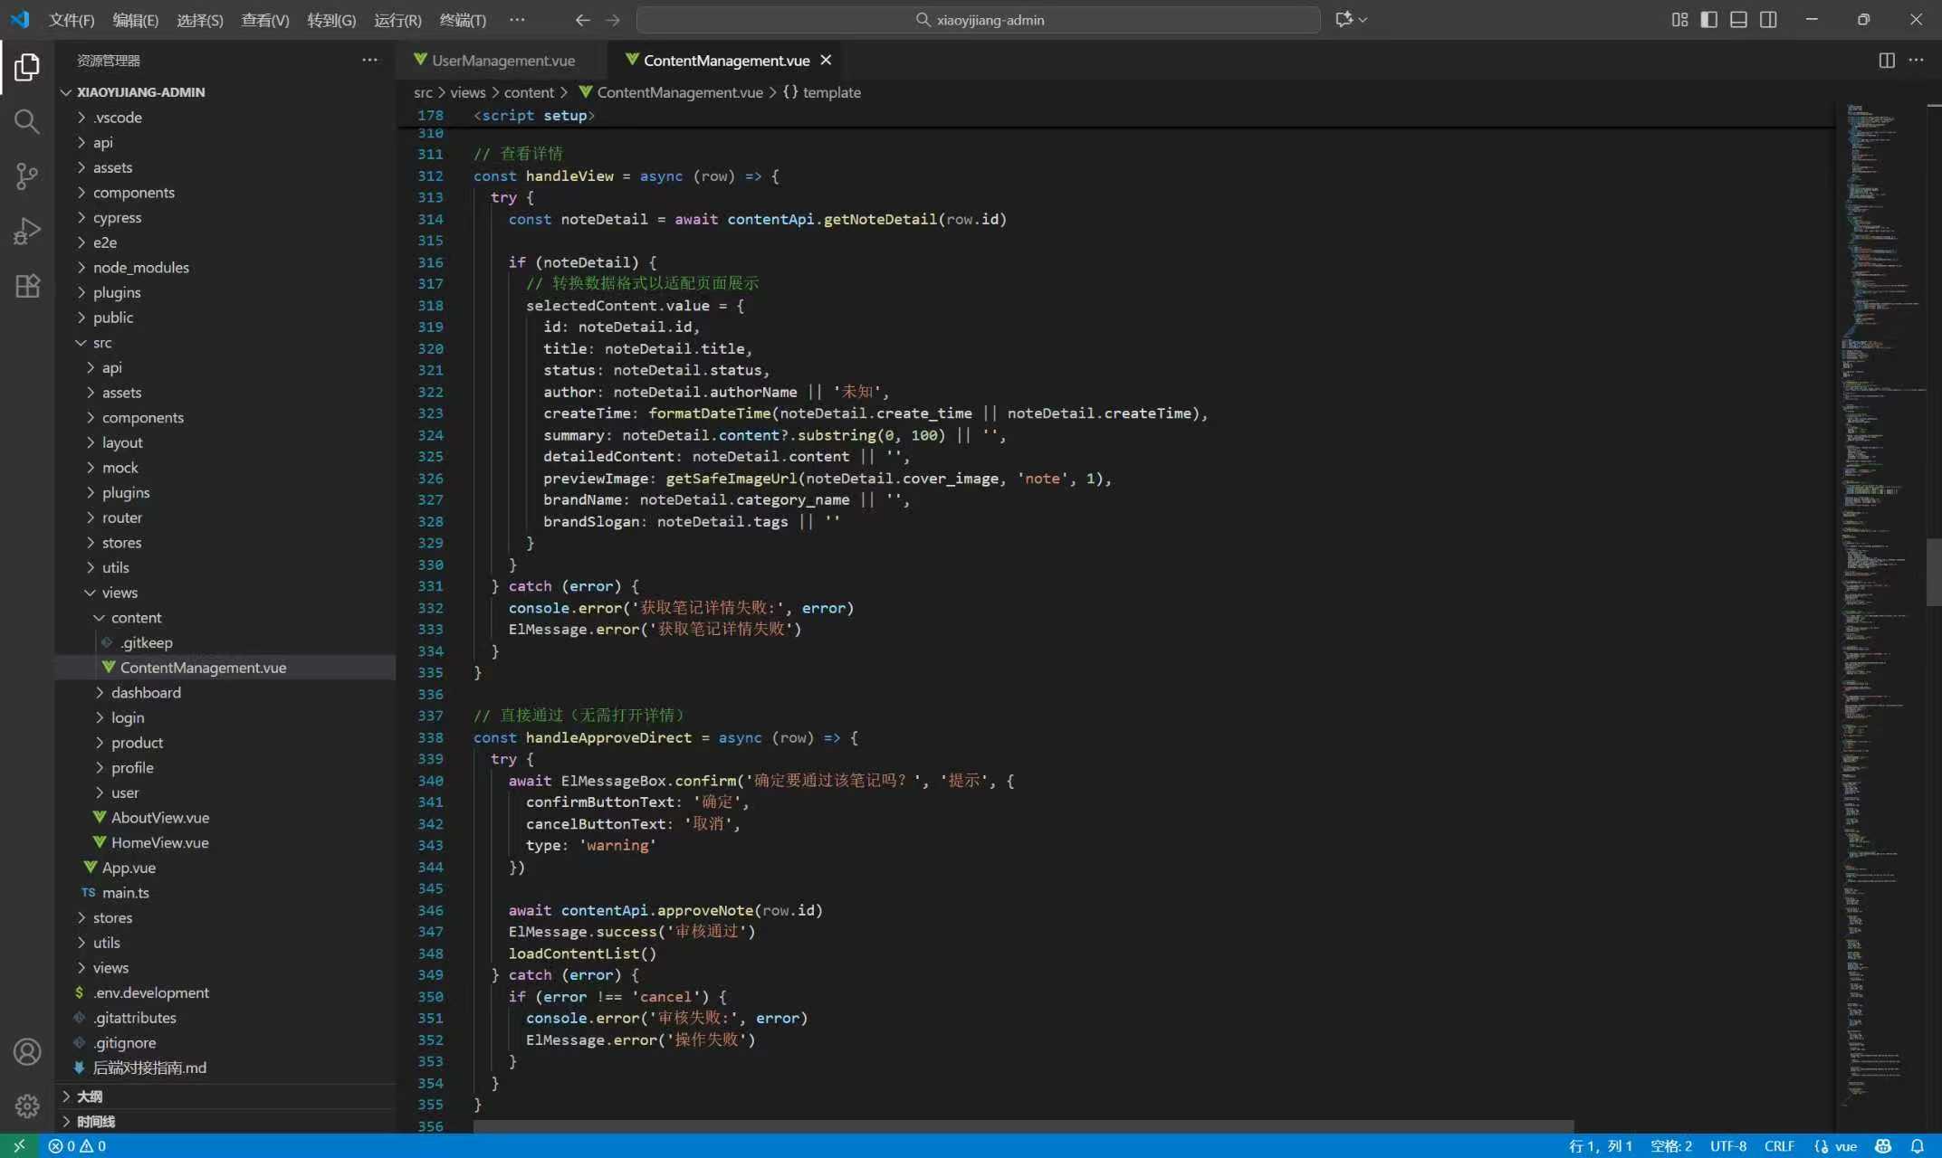Viewport: 1942px width, 1158px height.
Task: Toggle the bottom panel layout button
Action: (1738, 20)
